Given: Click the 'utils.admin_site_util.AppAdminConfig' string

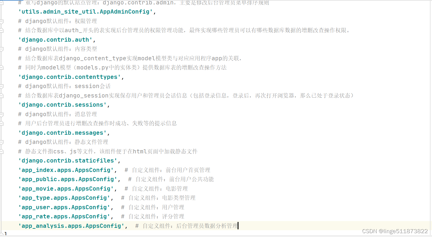Looking at the screenshot, I should (x=86, y=12).
